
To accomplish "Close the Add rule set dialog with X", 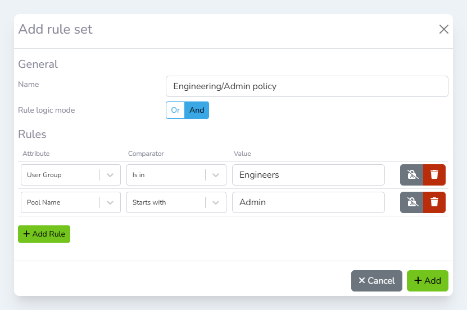I will [x=444, y=29].
